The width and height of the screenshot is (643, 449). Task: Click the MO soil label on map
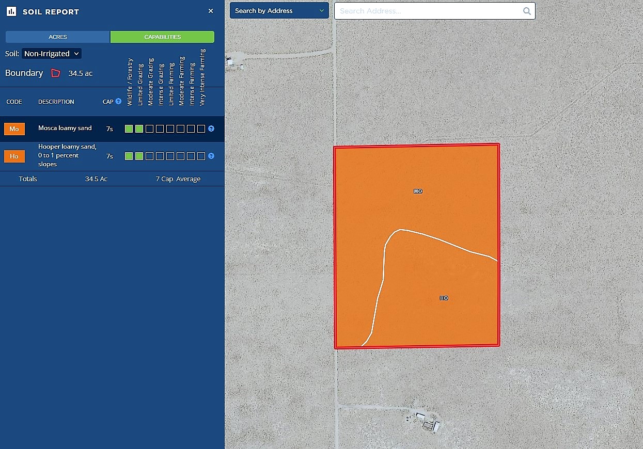click(x=418, y=191)
